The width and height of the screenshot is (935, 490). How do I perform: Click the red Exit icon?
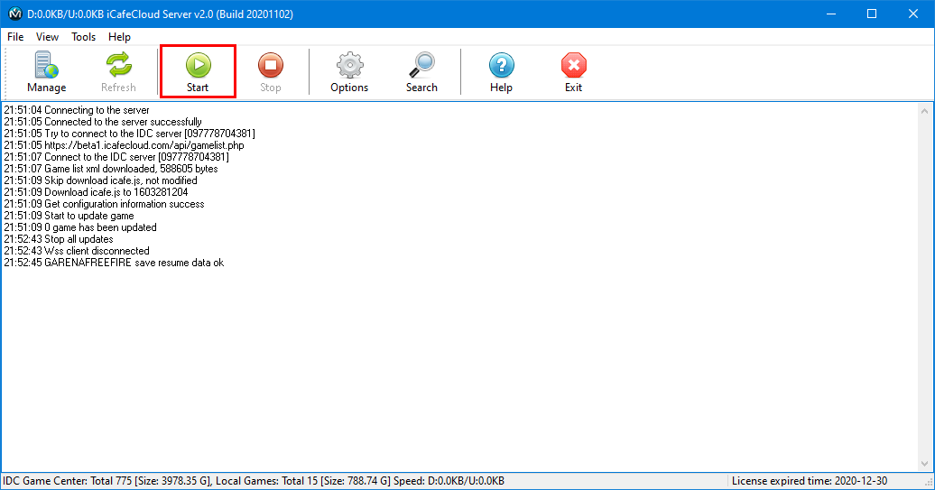pyautogui.click(x=573, y=71)
